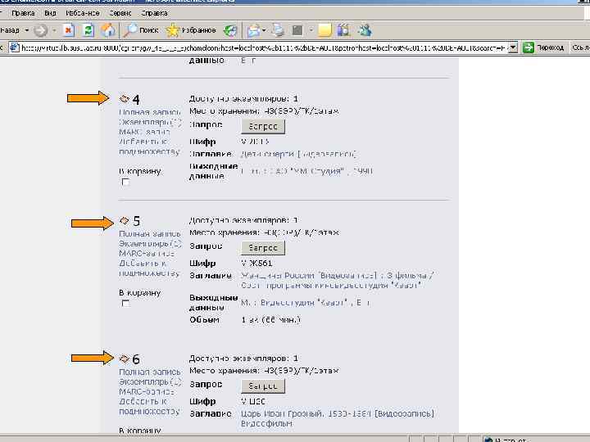Click 'Место хранения' line of record 5
The width and height of the screenshot is (590, 442).
(264, 232)
